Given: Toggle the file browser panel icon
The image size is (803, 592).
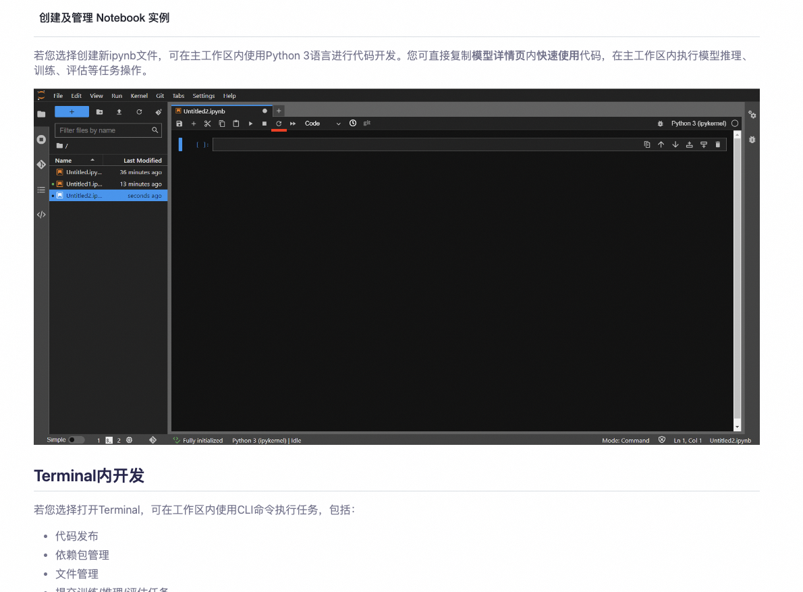Looking at the screenshot, I should tap(41, 115).
